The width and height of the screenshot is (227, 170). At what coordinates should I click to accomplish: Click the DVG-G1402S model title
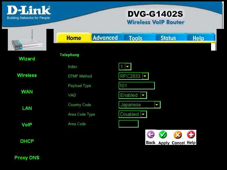[x=155, y=14]
